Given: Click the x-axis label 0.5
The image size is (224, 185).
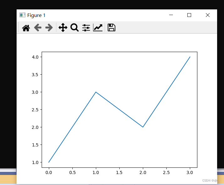Looking at the screenshot, I should [72, 172].
